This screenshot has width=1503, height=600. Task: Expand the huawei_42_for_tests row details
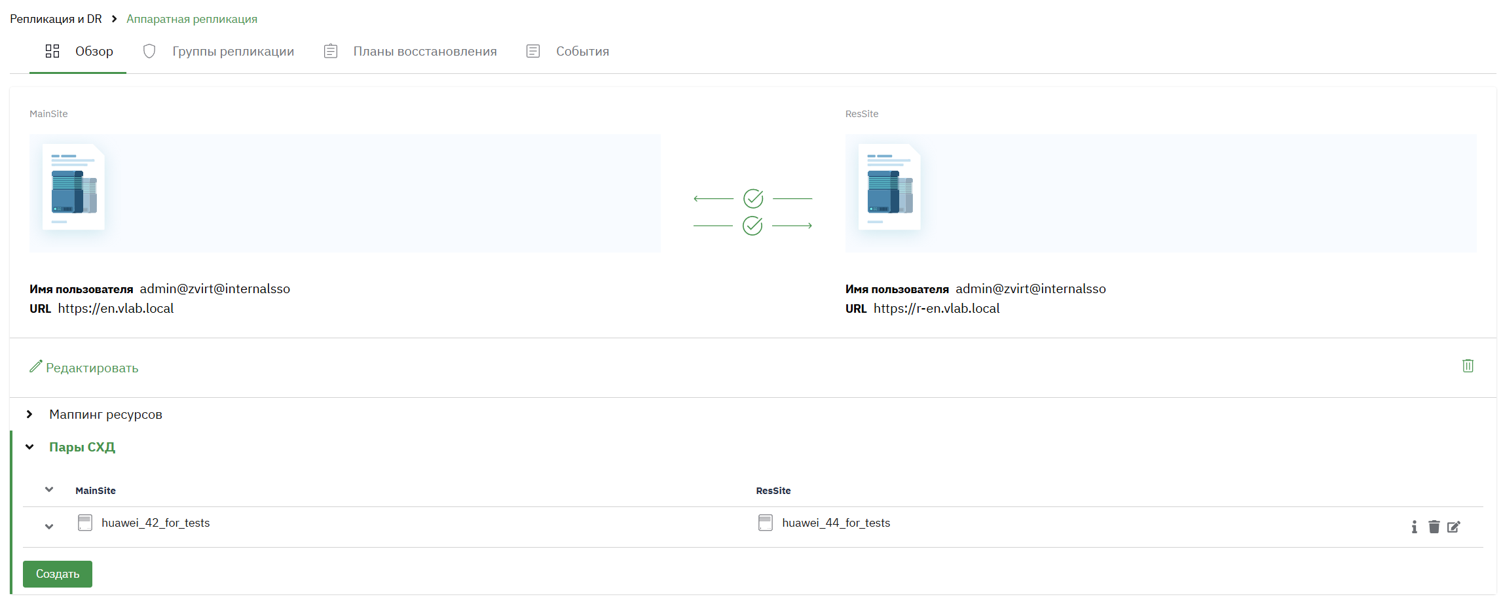pyautogui.click(x=49, y=527)
